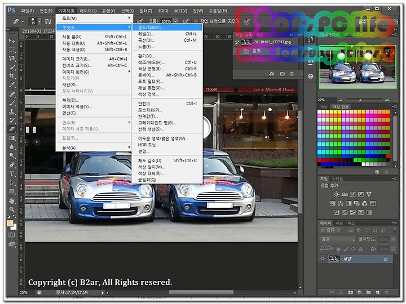Toggle the layer filter switch
This screenshot has height=304, width=406.
[x=394, y=230]
